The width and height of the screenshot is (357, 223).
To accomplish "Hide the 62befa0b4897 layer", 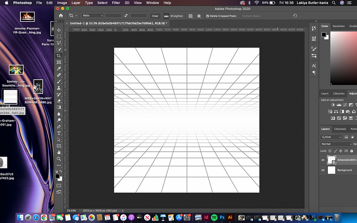I will click(323, 160).
